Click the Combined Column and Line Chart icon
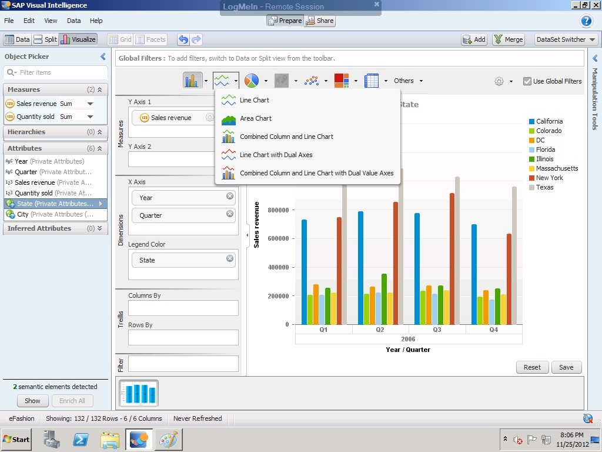 coord(229,137)
